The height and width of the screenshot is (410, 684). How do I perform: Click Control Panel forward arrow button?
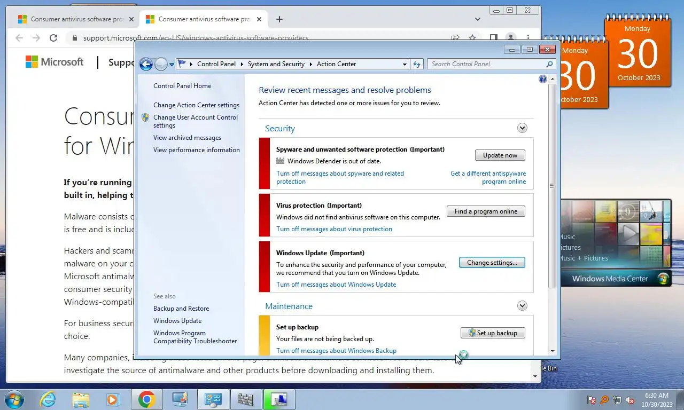coord(161,64)
